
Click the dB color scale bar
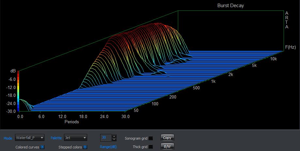click(18, 91)
